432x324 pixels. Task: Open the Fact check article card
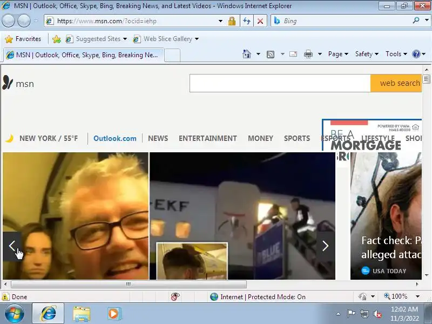coord(386,216)
